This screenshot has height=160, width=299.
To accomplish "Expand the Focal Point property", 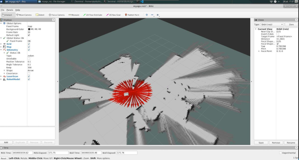I will tap(259, 51).
